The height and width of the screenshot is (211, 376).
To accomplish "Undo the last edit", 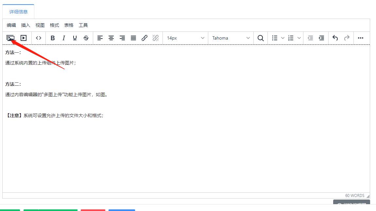I will [x=335, y=38].
